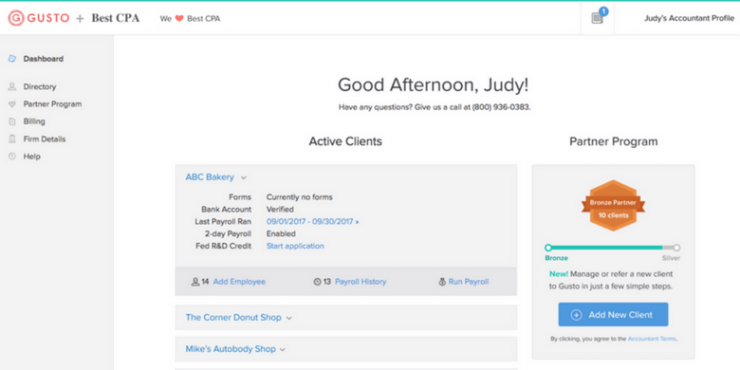The width and height of the screenshot is (740, 370).
Task: Click the 'We ♥ Best CPA' text
Action: (x=190, y=19)
